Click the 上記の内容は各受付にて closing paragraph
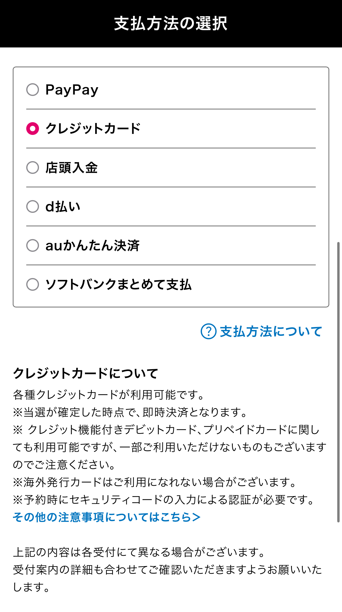 pos(168,570)
